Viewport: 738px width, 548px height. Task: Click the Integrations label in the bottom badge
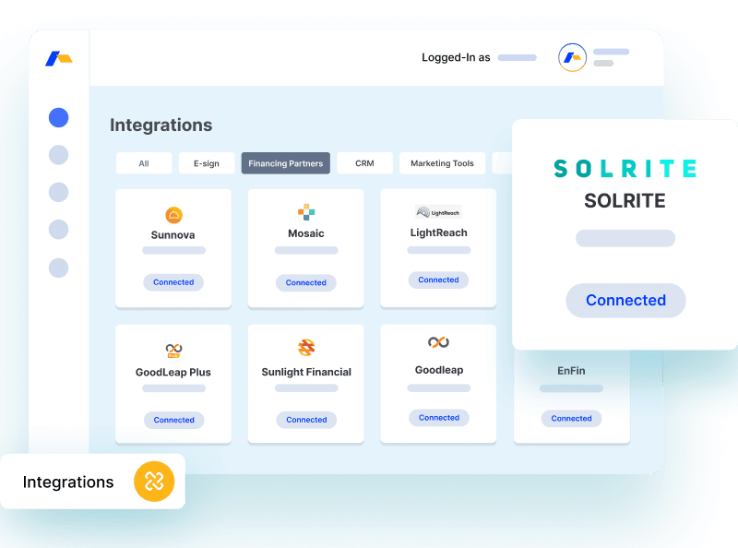click(68, 482)
